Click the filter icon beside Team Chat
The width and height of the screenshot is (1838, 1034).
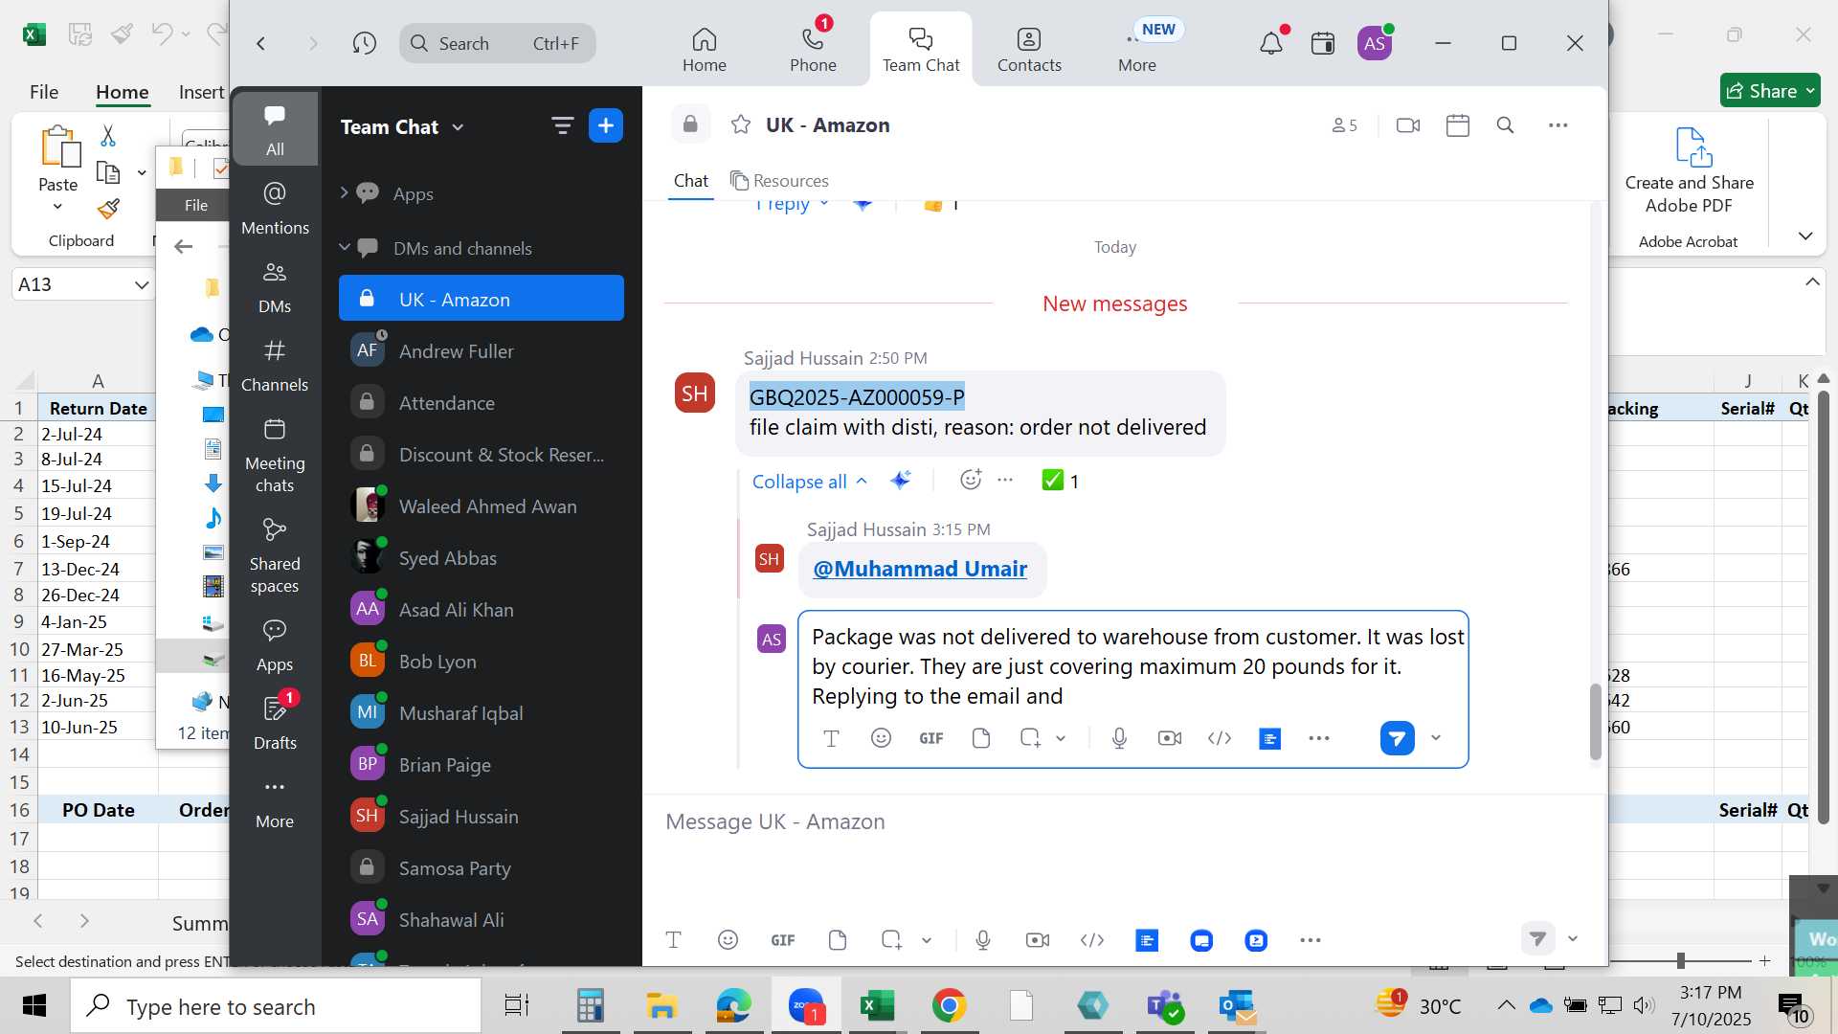562,125
